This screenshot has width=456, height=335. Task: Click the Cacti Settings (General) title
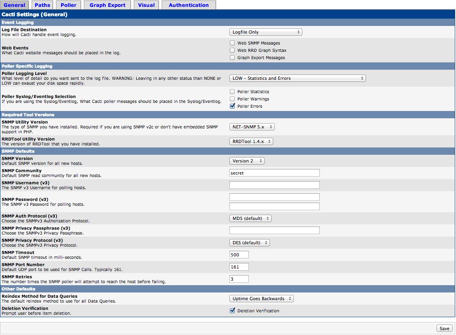point(34,14)
